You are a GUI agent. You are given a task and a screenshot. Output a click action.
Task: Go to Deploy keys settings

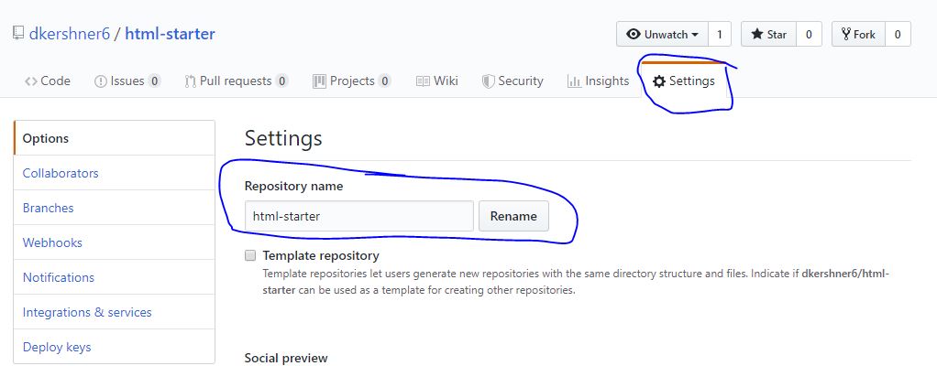pyautogui.click(x=57, y=347)
